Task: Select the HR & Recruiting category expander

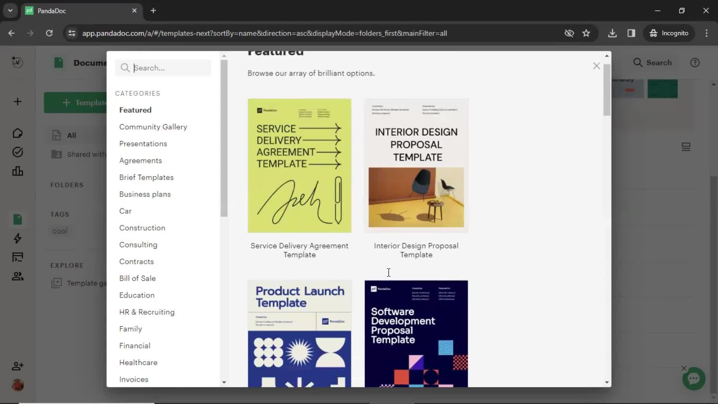Action: [147, 312]
